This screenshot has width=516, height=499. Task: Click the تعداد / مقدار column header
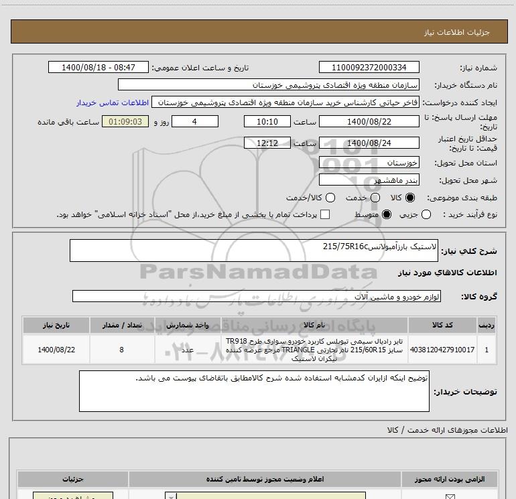122,325
